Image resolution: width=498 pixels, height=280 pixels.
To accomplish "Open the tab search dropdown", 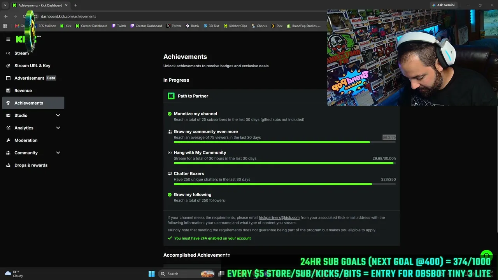I will tap(5, 5).
